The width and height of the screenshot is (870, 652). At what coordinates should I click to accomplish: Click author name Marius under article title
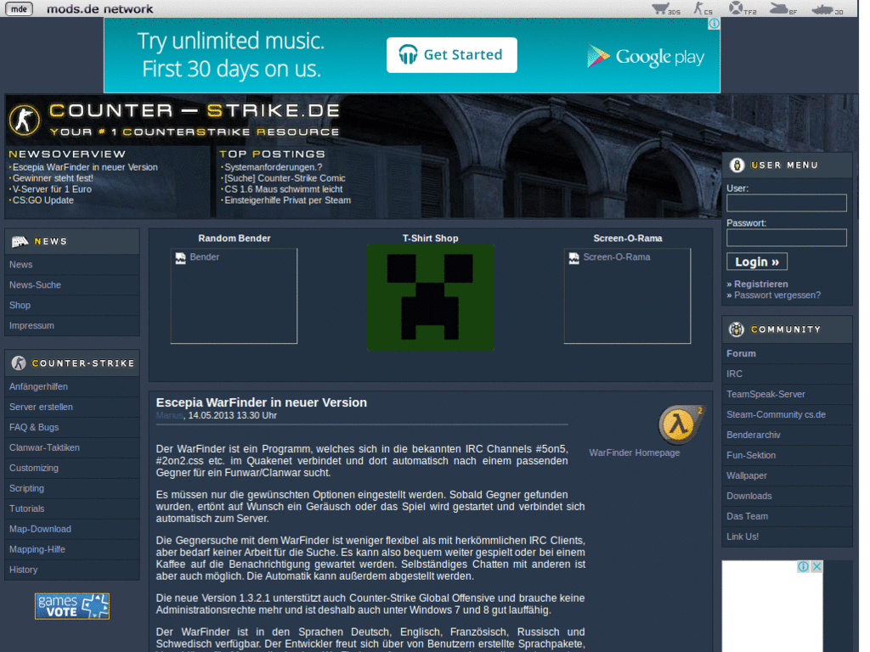169,416
